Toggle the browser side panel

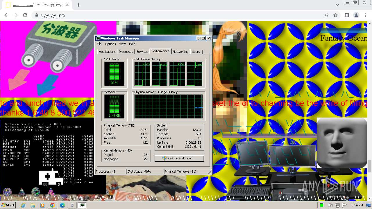point(347,15)
